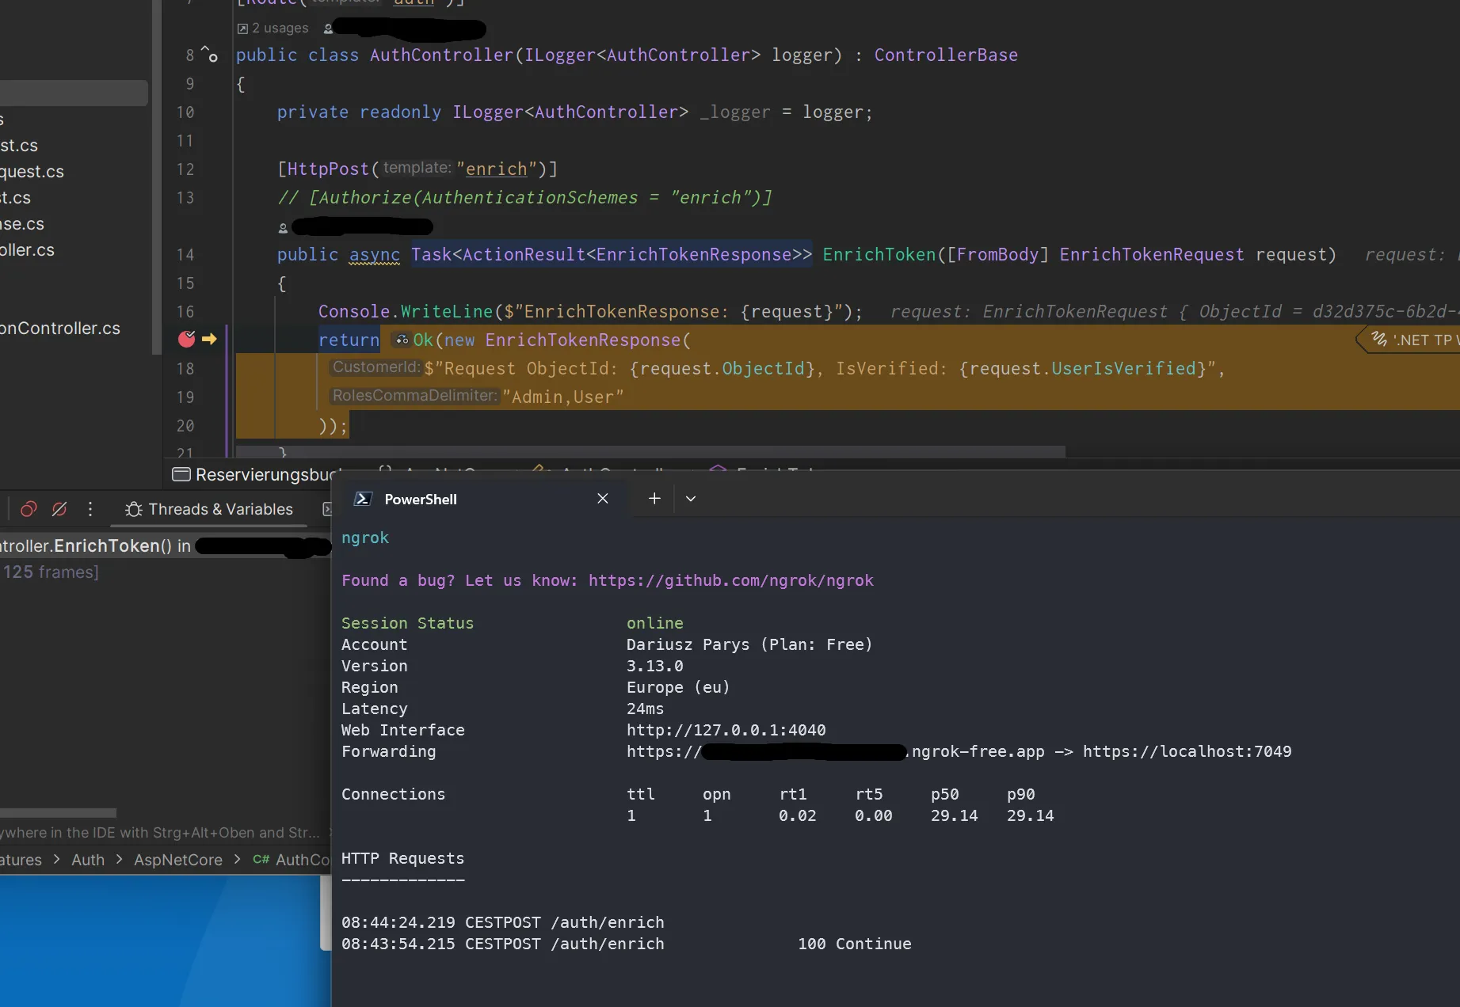The width and height of the screenshot is (1460, 1007).
Task: Select the AspNetCore breadcrumb segment
Action: (x=178, y=860)
